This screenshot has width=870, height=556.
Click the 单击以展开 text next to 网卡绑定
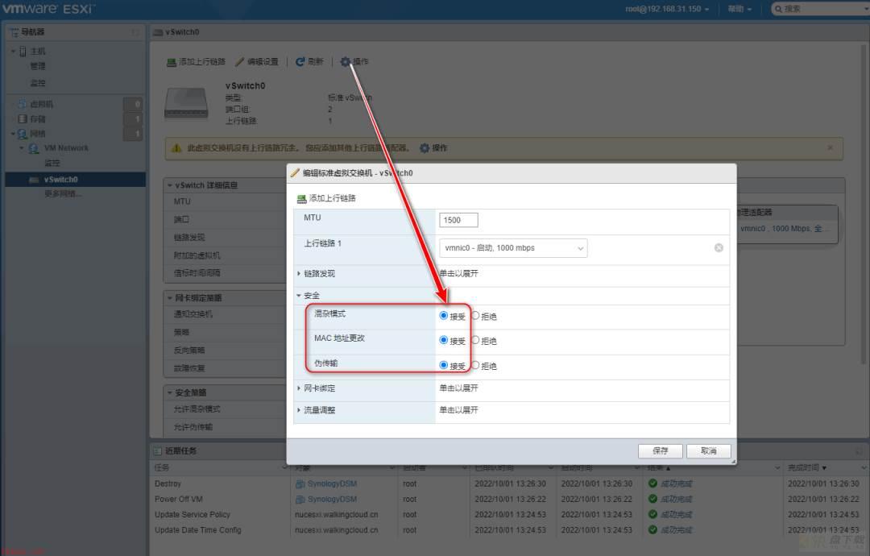click(458, 388)
